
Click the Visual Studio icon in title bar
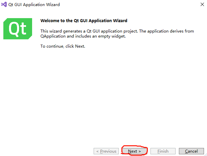tap(4, 4)
